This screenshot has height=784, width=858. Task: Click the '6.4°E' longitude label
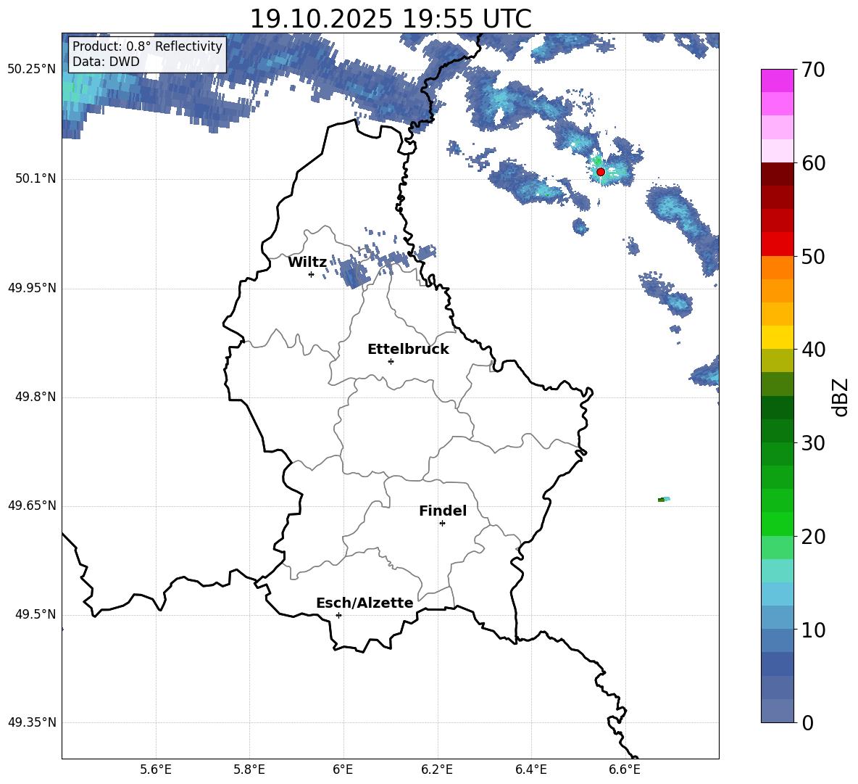tap(530, 769)
